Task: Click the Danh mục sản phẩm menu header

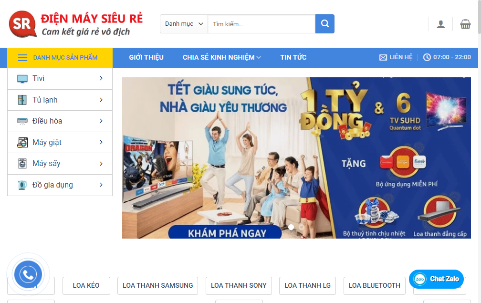Action: (x=60, y=58)
